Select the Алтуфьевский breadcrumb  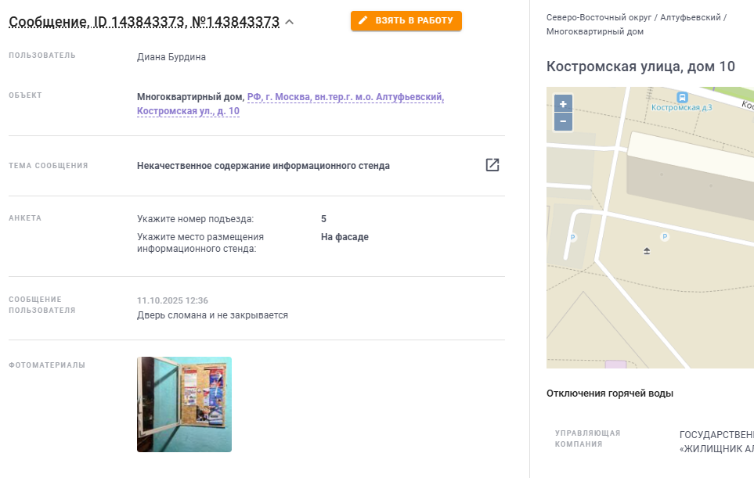[690, 17]
